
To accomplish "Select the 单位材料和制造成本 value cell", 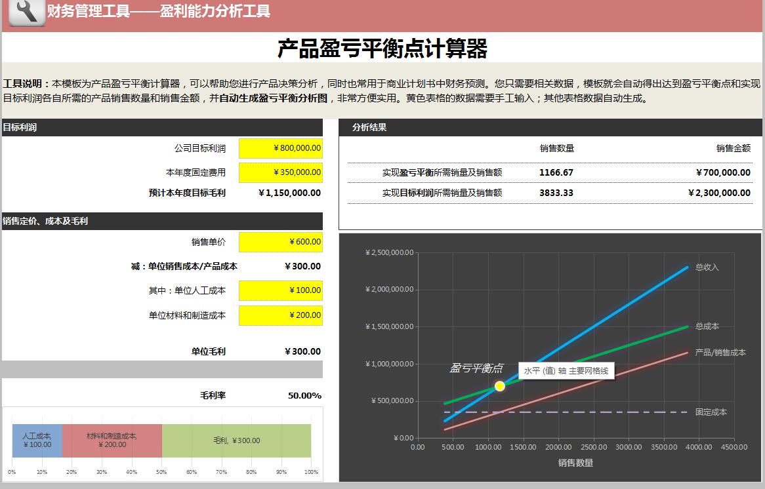I will tap(281, 315).
